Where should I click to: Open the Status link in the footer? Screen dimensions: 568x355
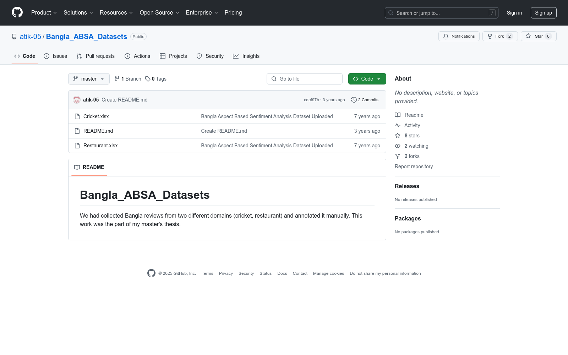pyautogui.click(x=266, y=273)
